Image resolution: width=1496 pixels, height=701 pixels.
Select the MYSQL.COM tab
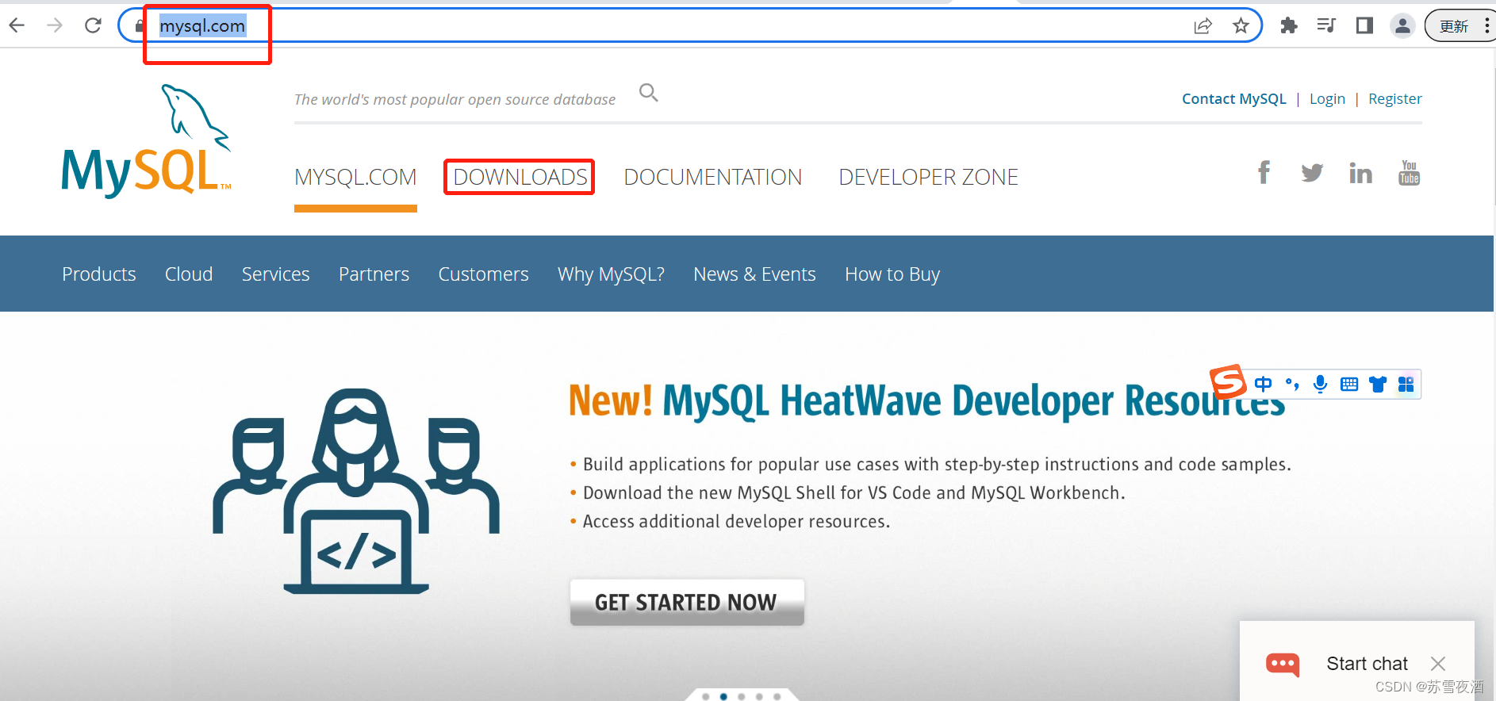(x=355, y=177)
